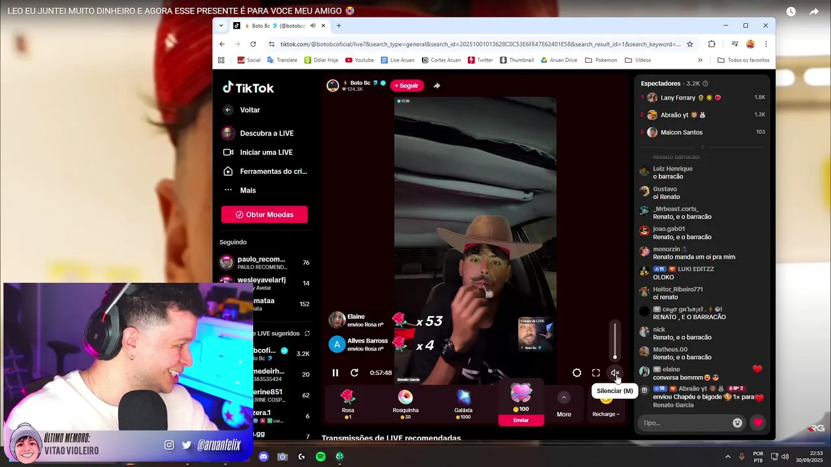Close the Boto Bc tab
This screenshot has height=467, width=831.
(x=323, y=26)
